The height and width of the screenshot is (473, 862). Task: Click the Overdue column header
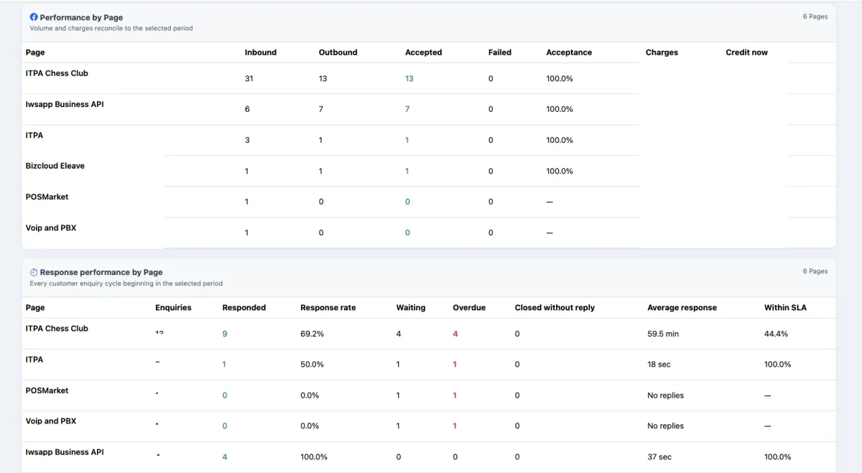pyautogui.click(x=469, y=308)
